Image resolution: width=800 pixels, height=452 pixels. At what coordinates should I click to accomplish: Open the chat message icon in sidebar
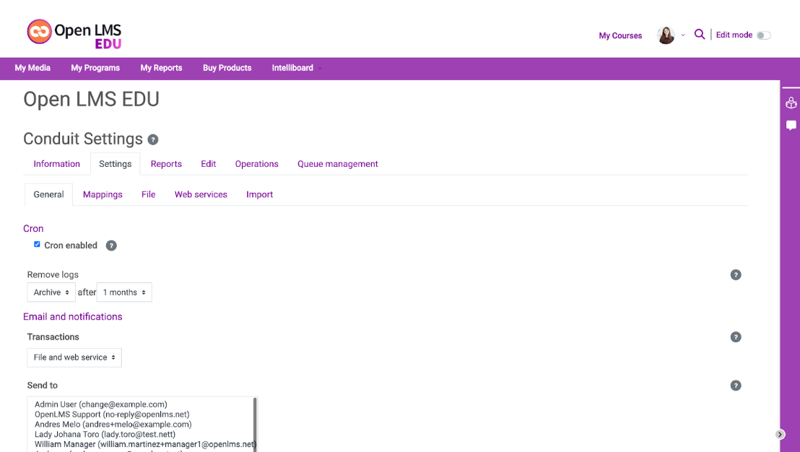[791, 125]
